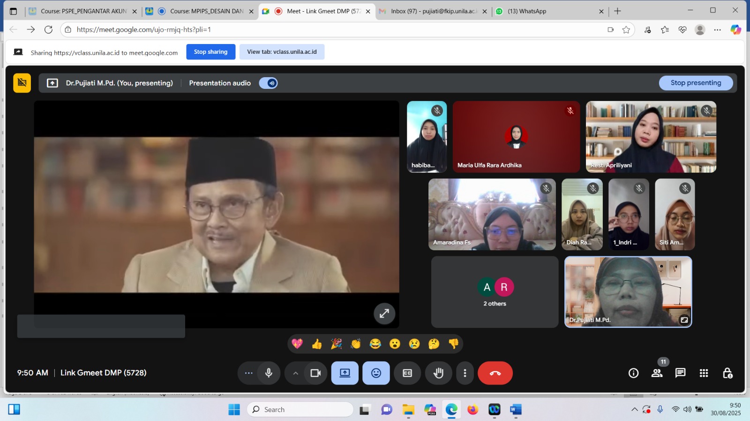Image resolution: width=750 pixels, height=421 pixels.
Task: Switch to the Inbox mail tab
Action: [x=433, y=11]
